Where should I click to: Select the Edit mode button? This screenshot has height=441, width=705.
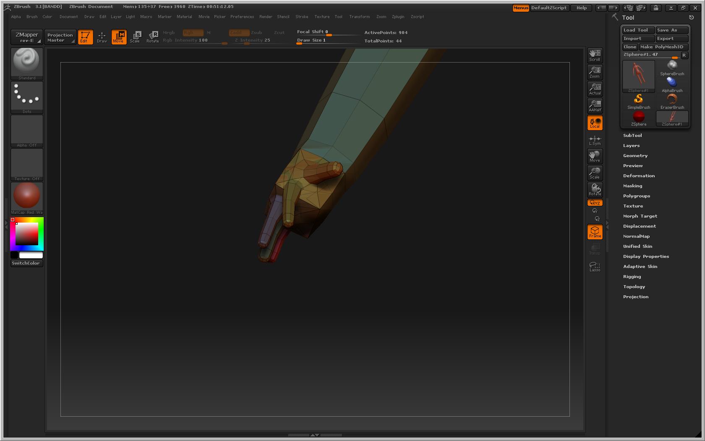(x=86, y=37)
